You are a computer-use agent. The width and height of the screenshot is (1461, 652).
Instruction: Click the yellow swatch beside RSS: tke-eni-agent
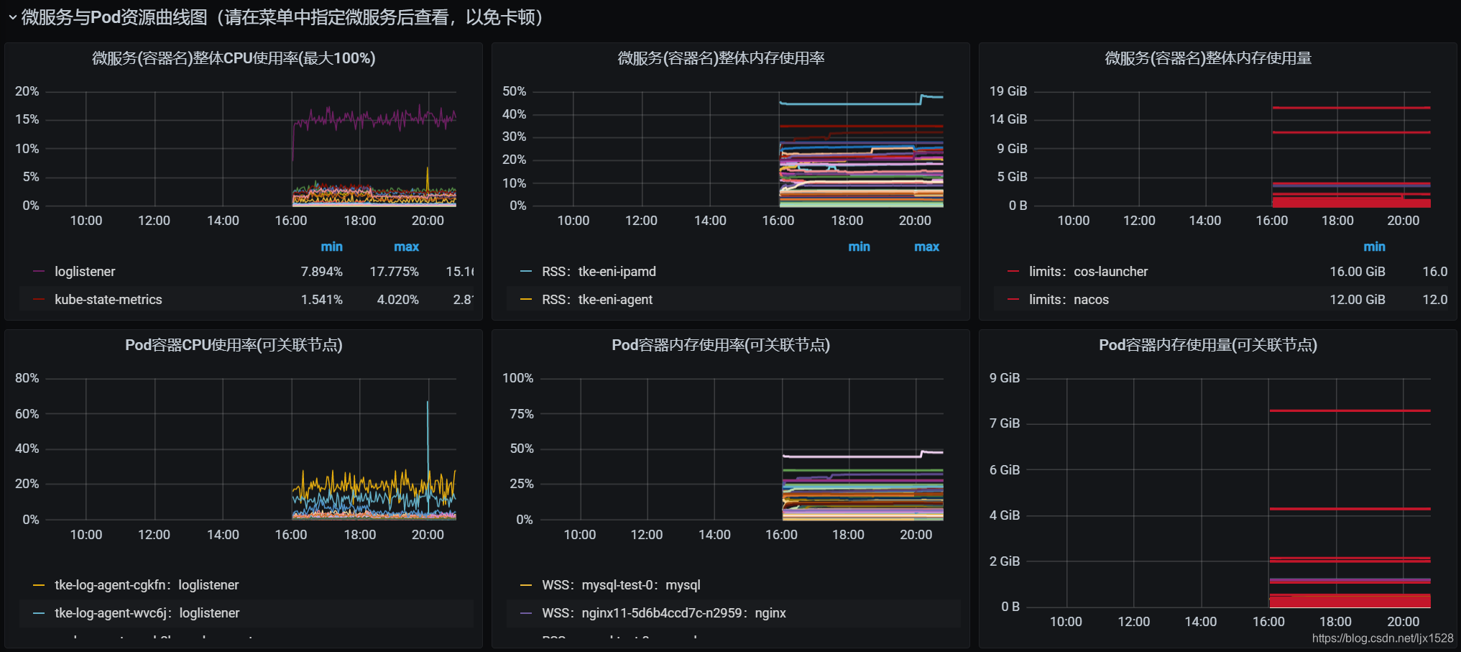tap(526, 300)
